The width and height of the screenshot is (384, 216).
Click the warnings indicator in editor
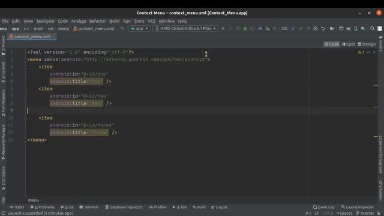[361, 52]
